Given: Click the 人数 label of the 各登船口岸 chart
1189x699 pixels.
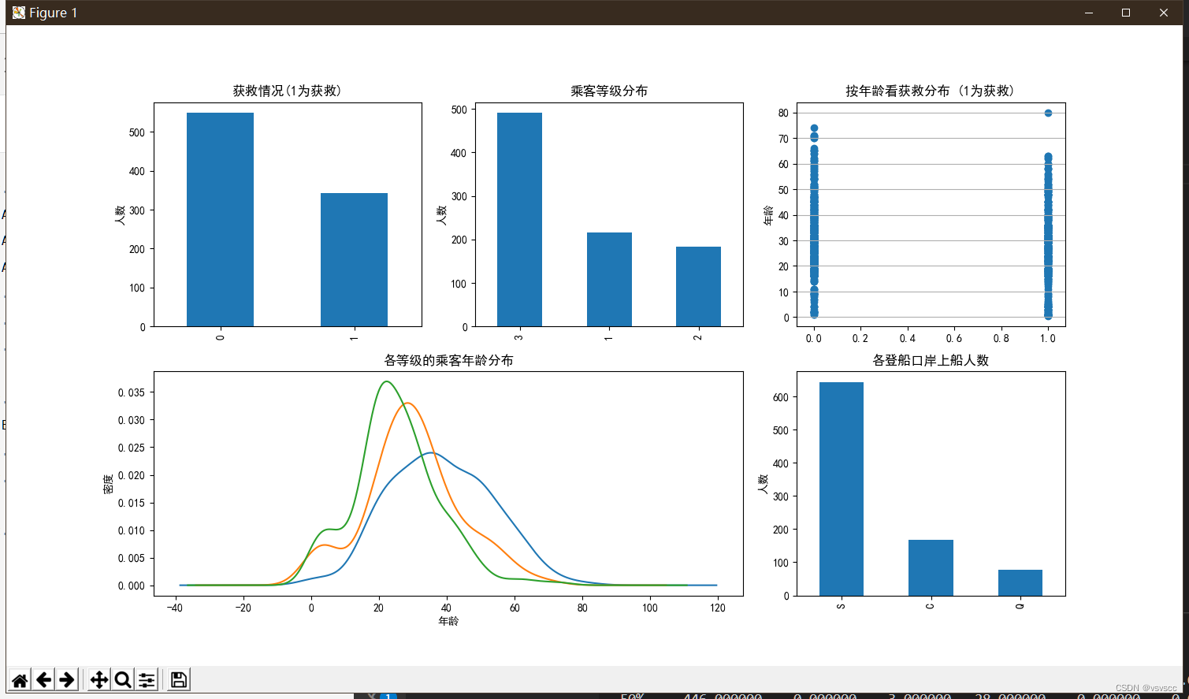Looking at the screenshot, I should (x=763, y=484).
